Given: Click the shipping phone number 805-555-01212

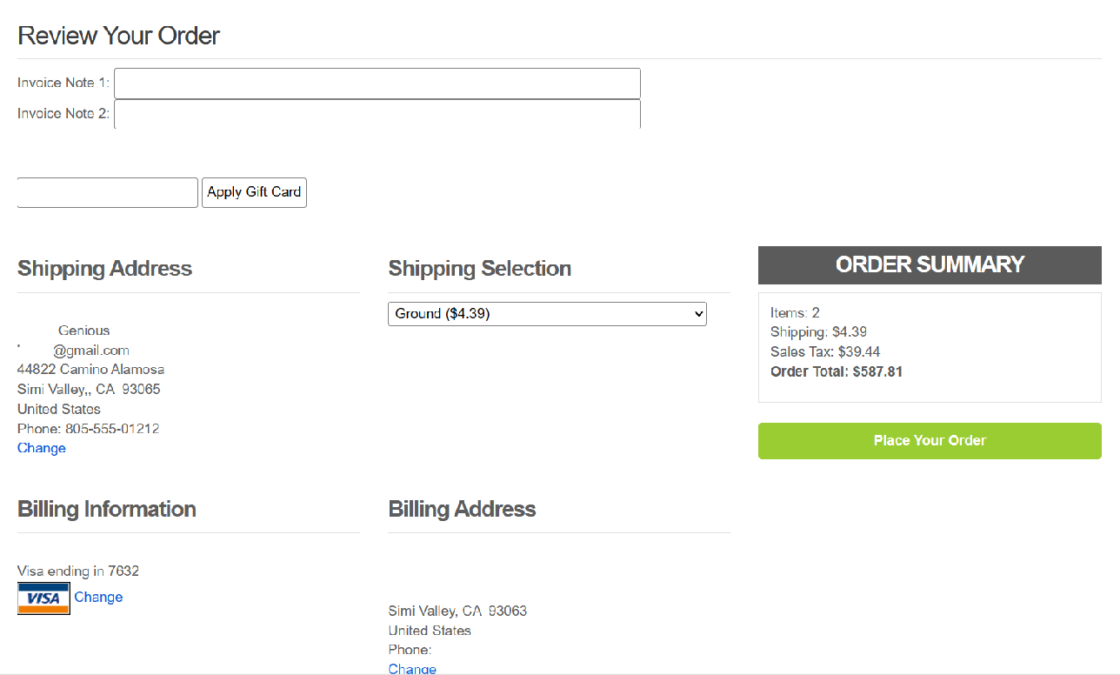Looking at the screenshot, I should [88, 429].
